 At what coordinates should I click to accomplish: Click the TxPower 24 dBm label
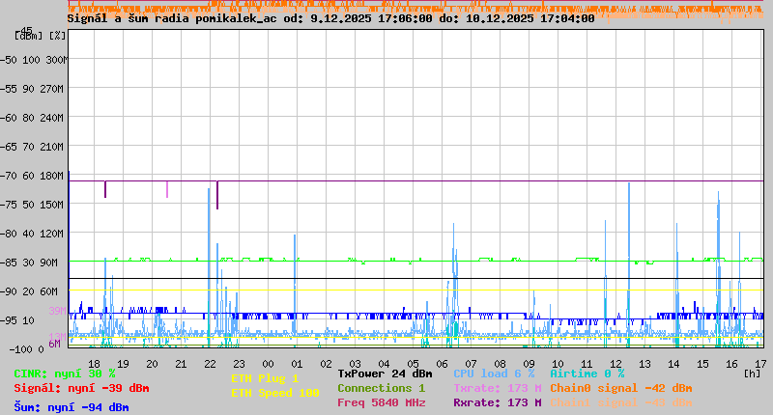click(385, 373)
